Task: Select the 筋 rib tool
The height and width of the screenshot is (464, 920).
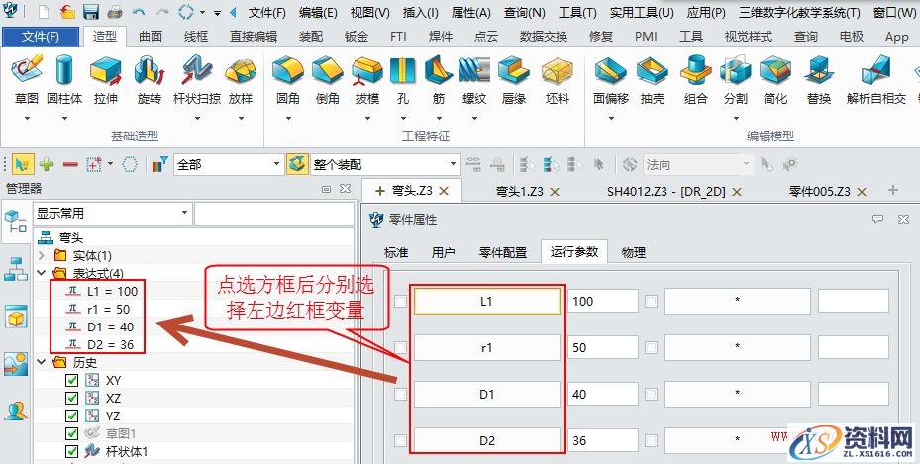Action: pos(439,80)
